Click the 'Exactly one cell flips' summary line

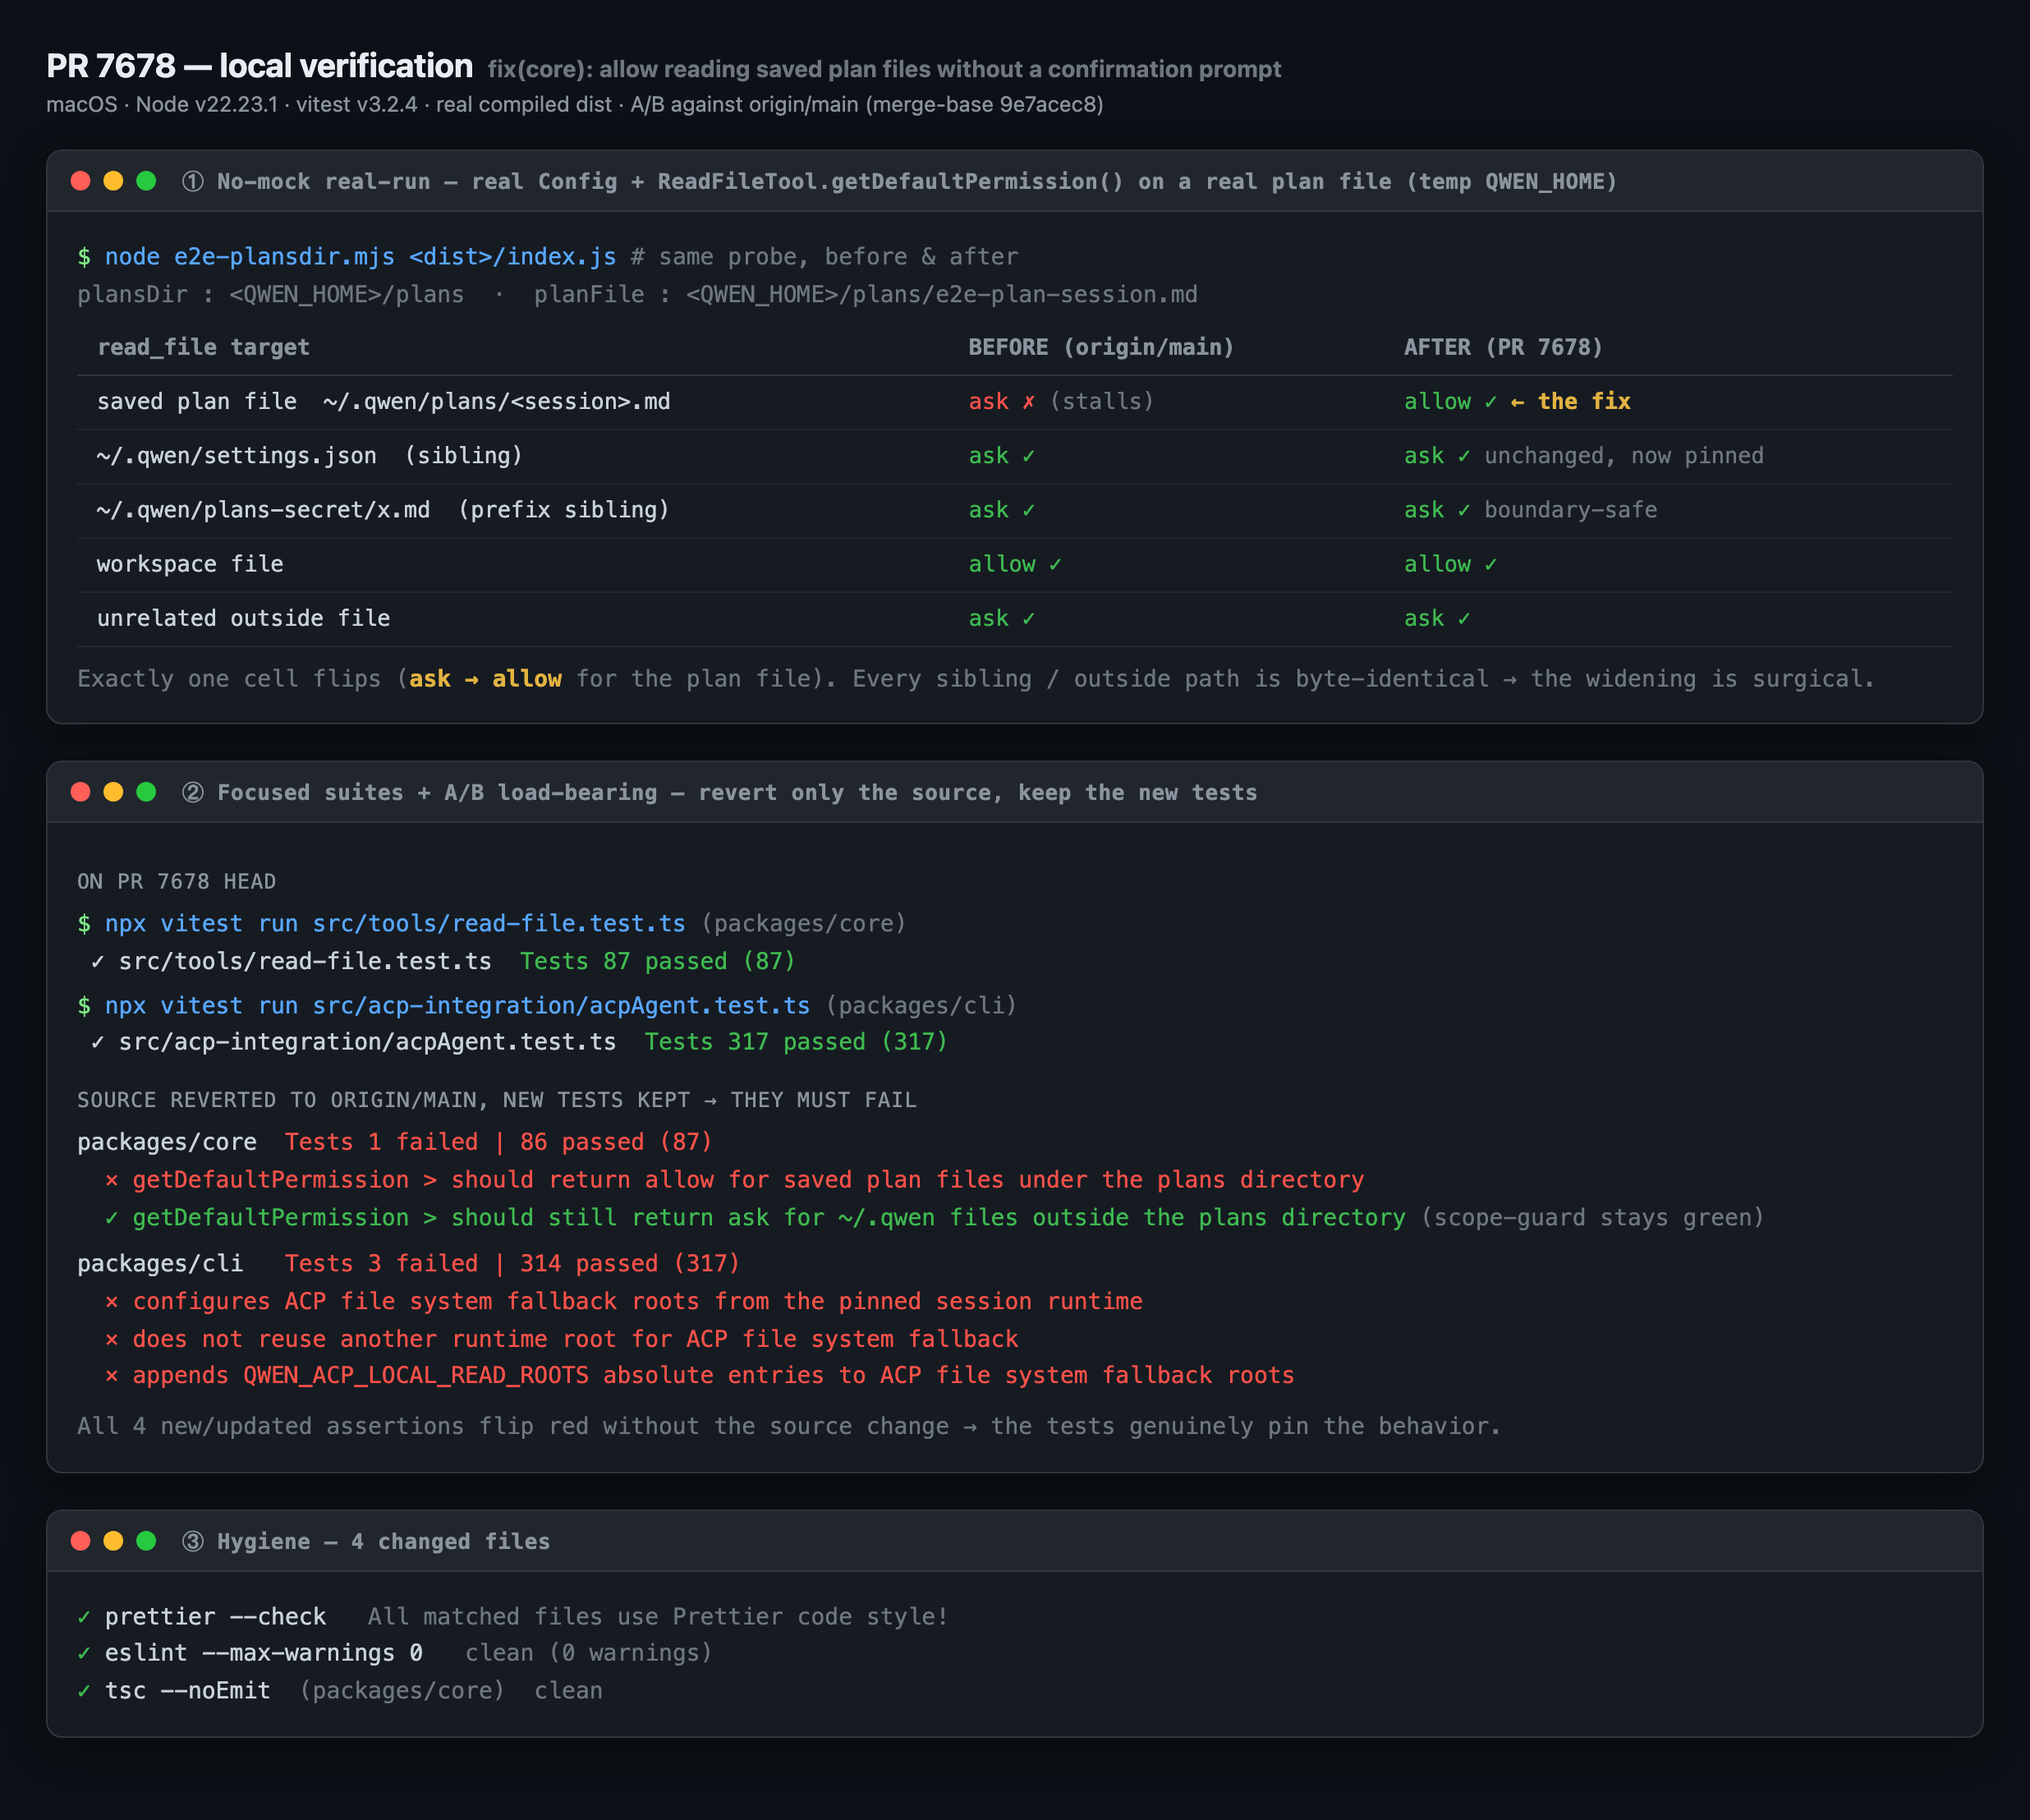coord(976,679)
